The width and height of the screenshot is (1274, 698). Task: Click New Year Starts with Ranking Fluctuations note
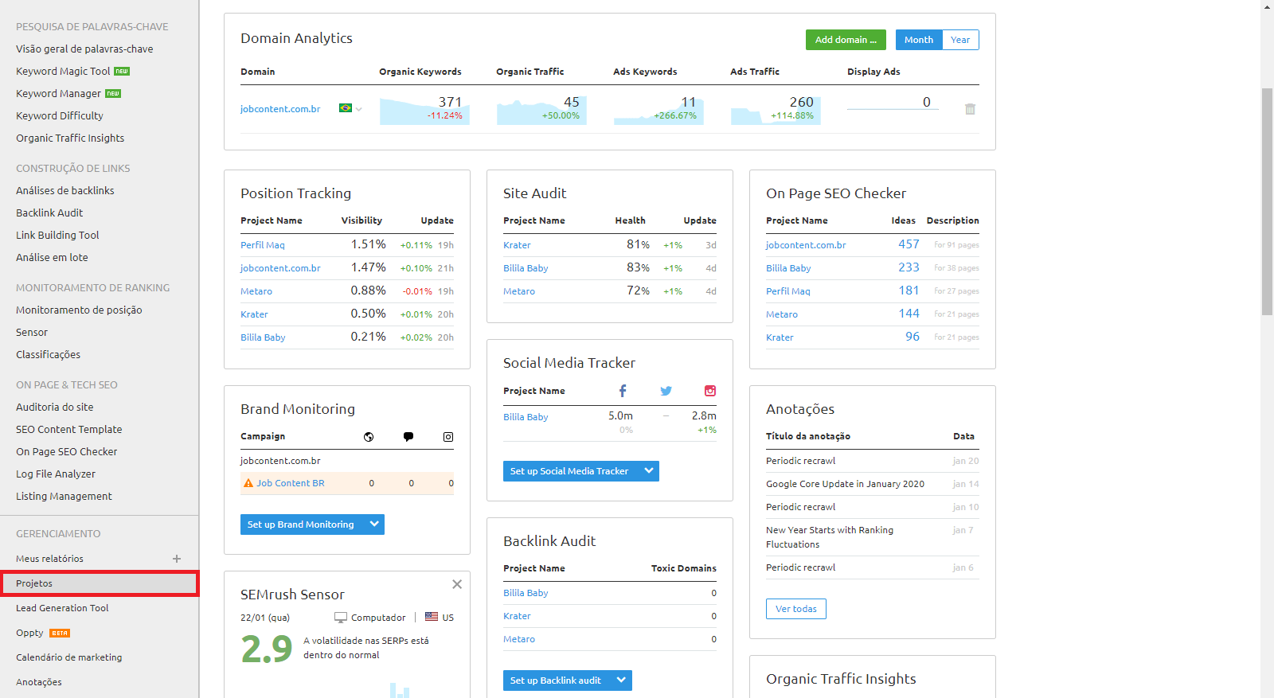pos(830,537)
